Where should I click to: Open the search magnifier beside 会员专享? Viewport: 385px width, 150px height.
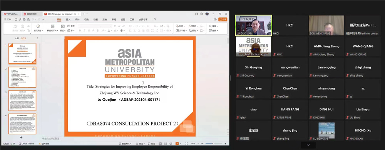coord(155,19)
